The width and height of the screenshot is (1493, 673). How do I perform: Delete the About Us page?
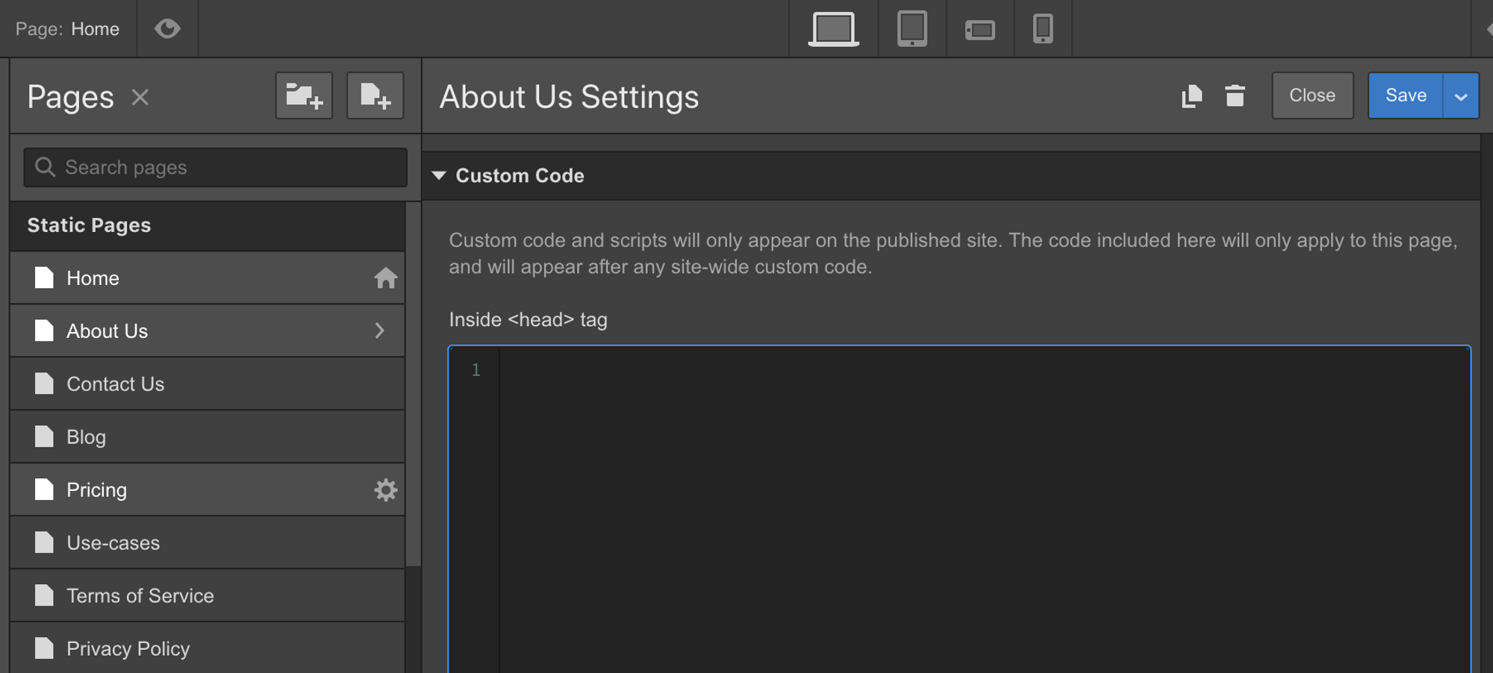click(x=1234, y=96)
